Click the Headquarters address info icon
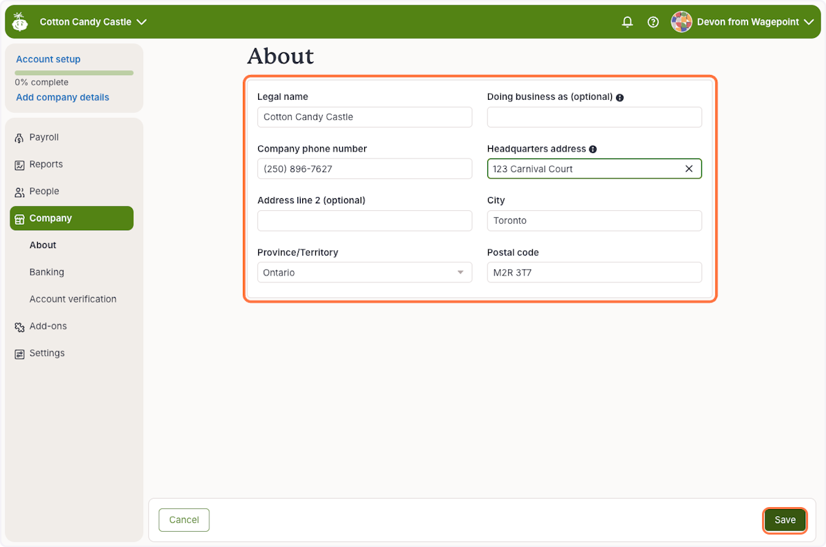 (x=593, y=149)
